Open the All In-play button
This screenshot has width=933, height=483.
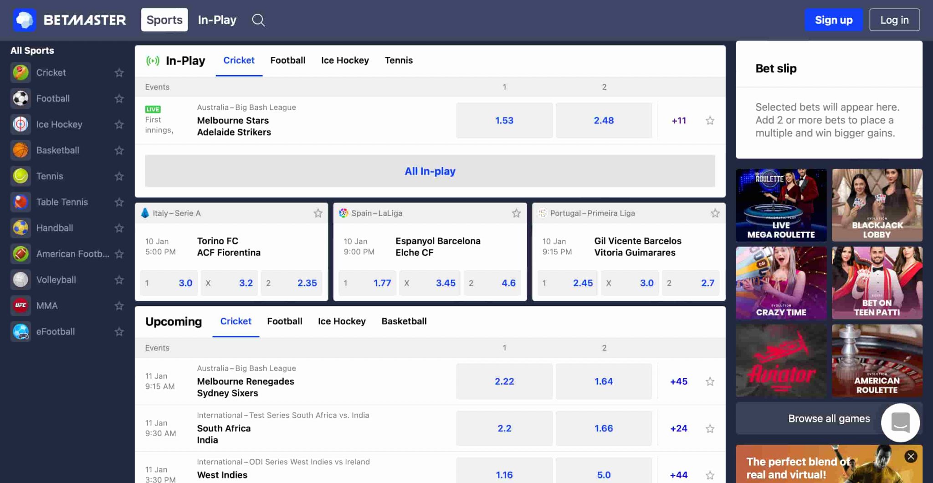click(x=430, y=171)
